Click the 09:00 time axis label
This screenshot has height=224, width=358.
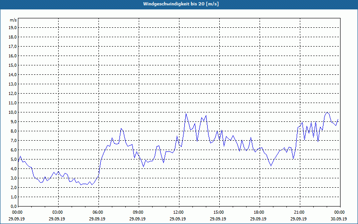[139, 212]
